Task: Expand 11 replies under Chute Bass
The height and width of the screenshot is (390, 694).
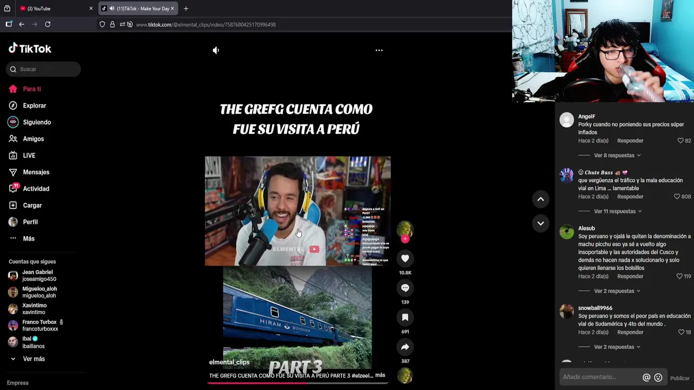Action: (618, 211)
